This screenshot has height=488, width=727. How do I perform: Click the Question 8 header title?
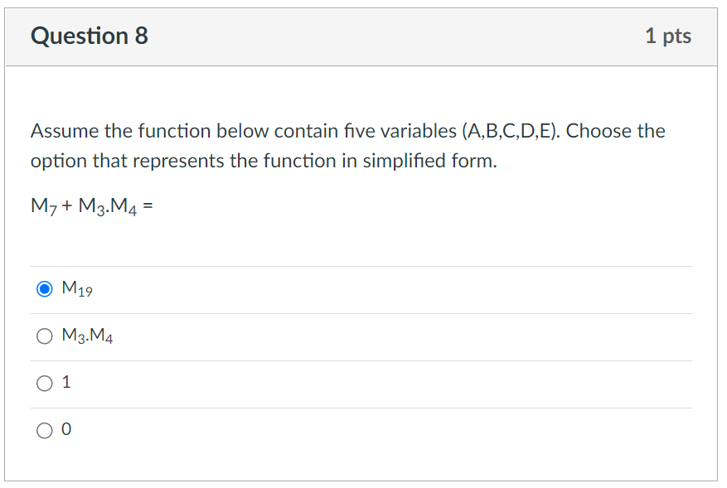click(89, 36)
